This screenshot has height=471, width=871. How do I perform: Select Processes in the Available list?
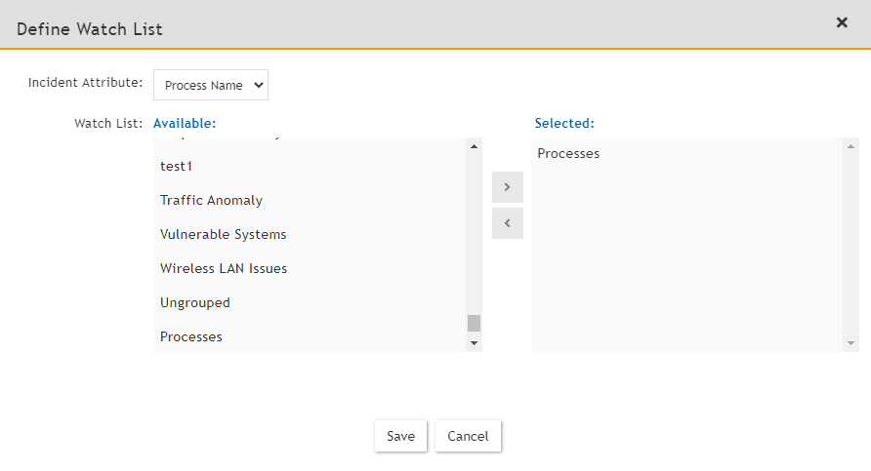click(x=191, y=336)
